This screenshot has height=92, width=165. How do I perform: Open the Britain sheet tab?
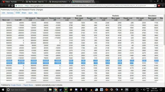[x=24, y=13]
